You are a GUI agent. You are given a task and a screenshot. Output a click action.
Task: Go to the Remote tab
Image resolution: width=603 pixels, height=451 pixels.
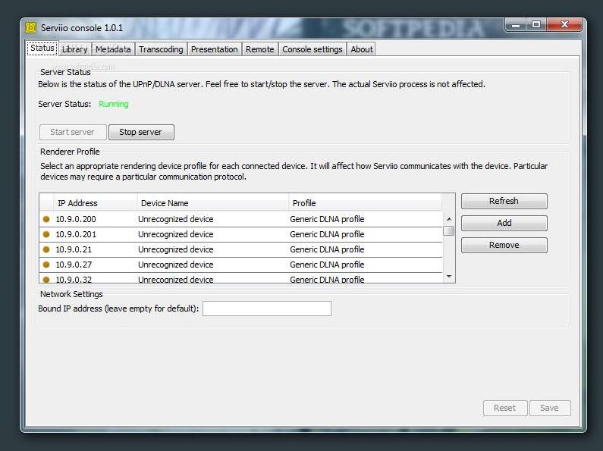tap(260, 49)
